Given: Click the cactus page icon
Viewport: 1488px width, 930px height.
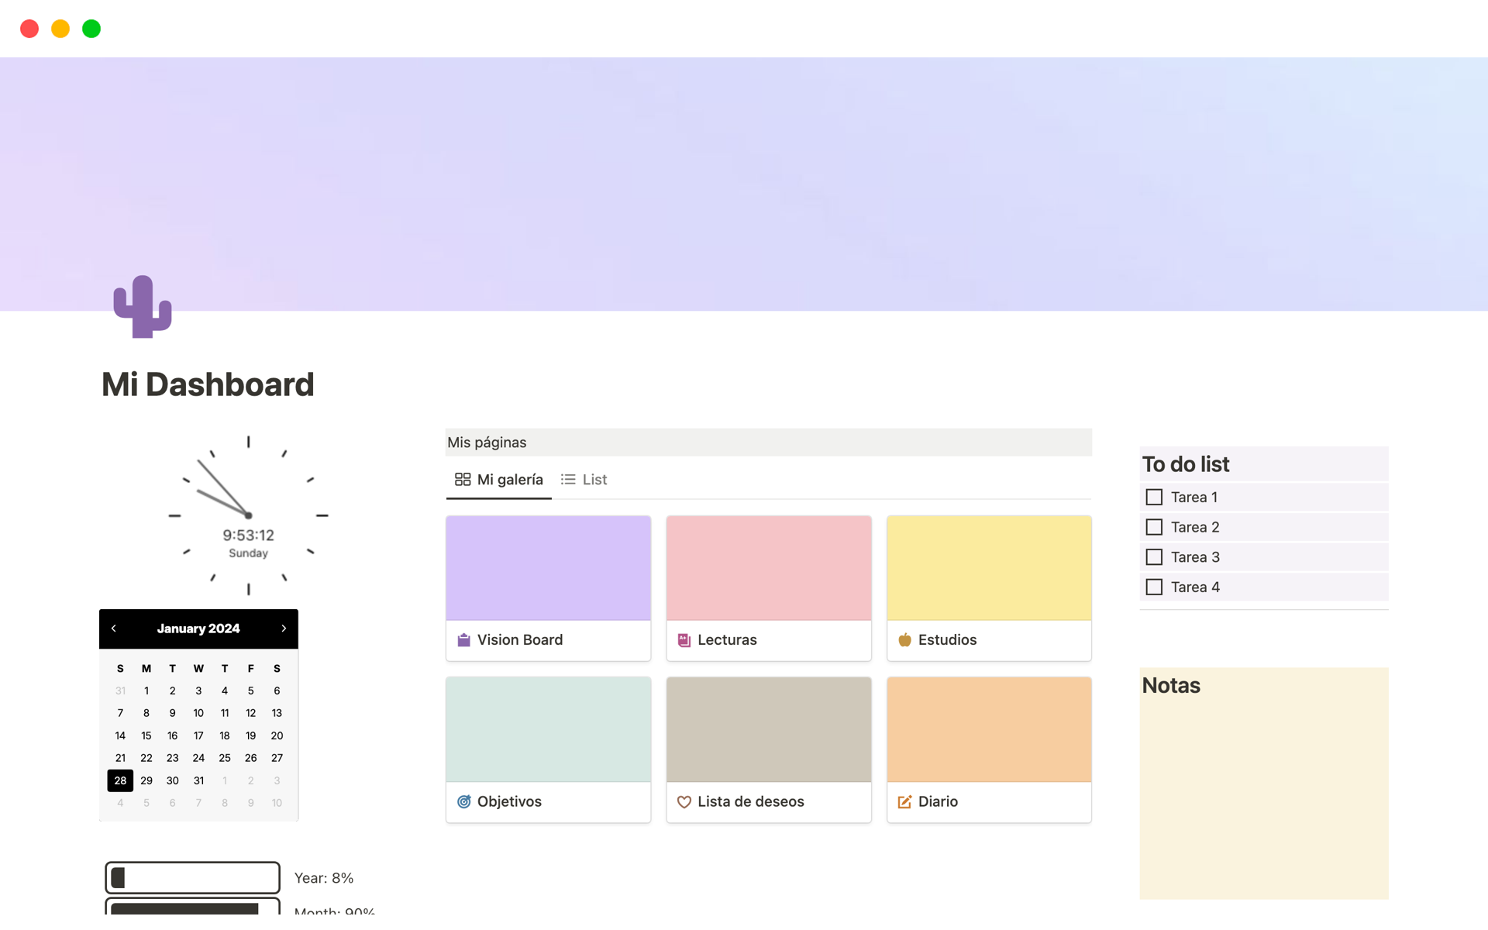Looking at the screenshot, I should (143, 306).
